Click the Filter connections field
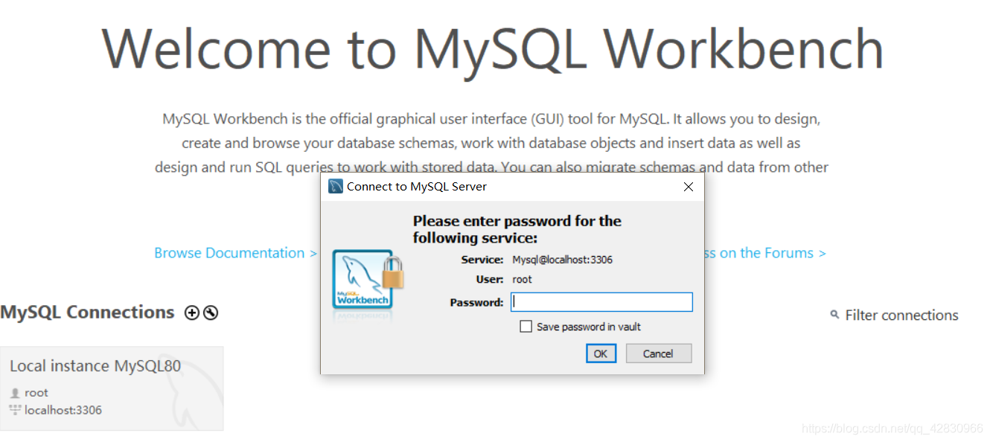 pos(901,316)
